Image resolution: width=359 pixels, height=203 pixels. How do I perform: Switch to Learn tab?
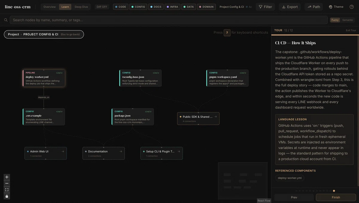point(65,7)
